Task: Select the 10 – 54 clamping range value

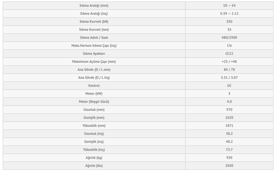Action: pyautogui.click(x=229, y=6)
